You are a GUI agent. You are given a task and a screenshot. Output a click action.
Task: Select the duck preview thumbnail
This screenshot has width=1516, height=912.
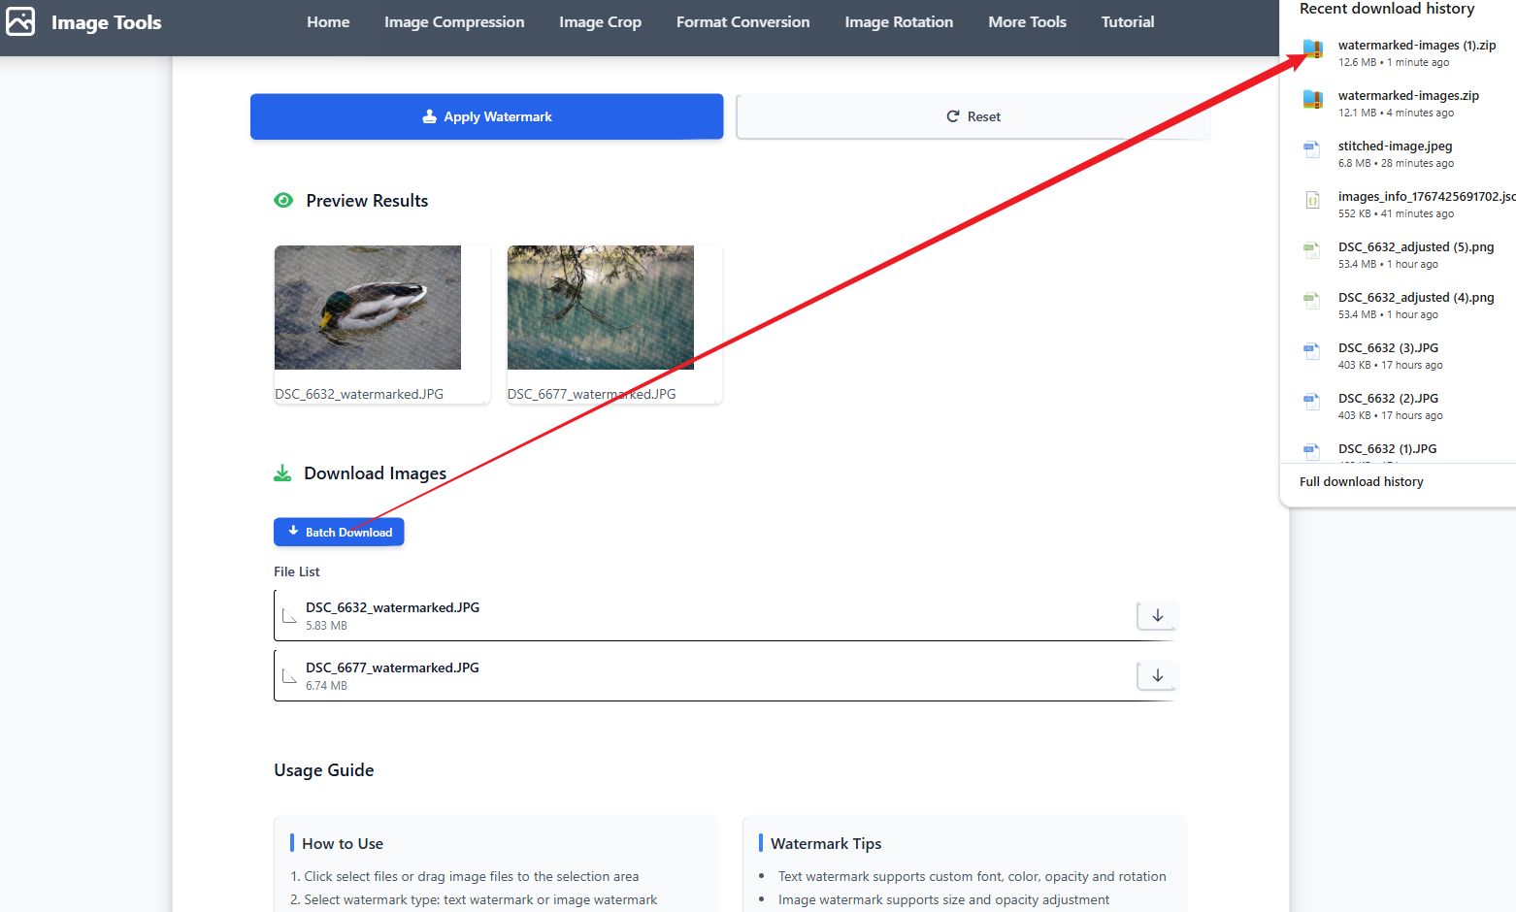pyautogui.click(x=368, y=308)
